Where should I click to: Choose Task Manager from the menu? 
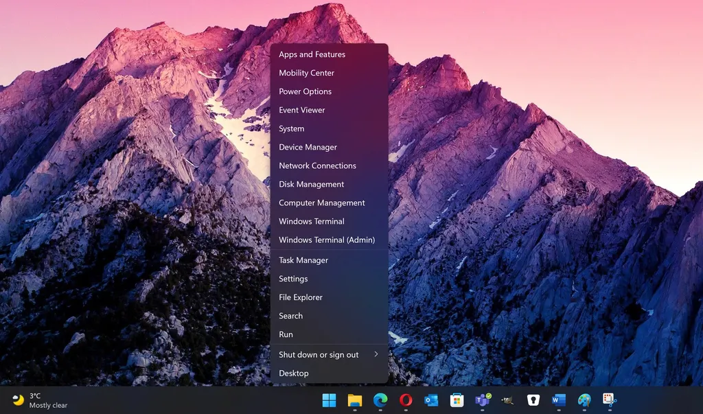coord(303,260)
